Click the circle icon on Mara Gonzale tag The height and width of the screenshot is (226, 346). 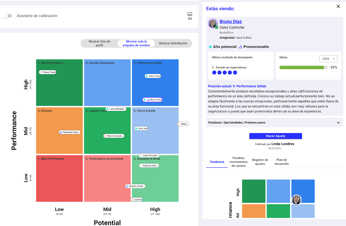(x=105, y=136)
